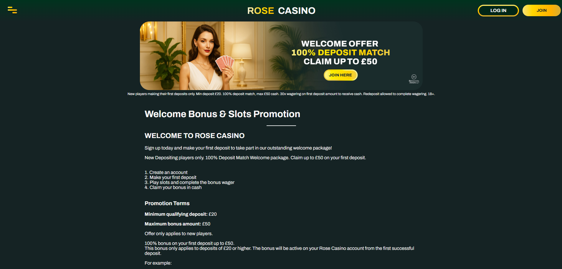Image resolution: width=562 pixels, height=269 pixels.
Task: Click the Rose Casino logo
Action: [x=281, y=11]
